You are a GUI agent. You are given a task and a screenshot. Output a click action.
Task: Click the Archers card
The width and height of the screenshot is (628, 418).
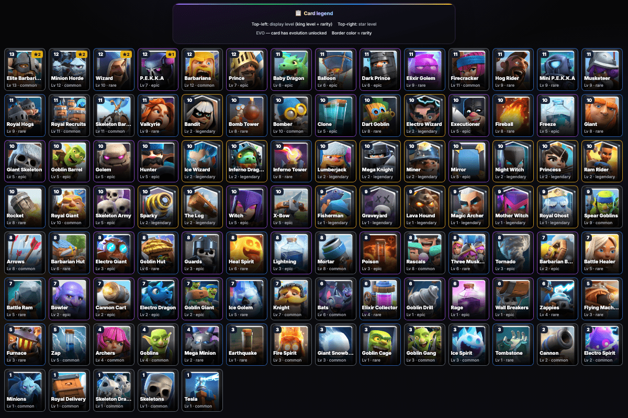pos(113,344)
